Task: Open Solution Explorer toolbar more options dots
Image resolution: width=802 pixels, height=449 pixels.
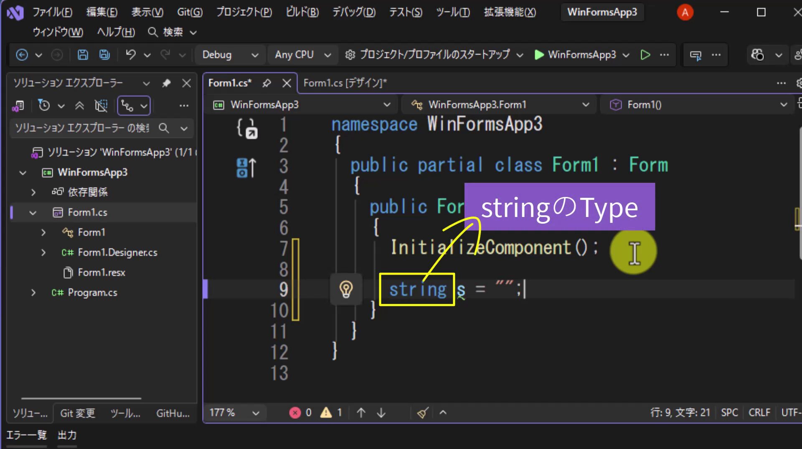Action: 184,106
